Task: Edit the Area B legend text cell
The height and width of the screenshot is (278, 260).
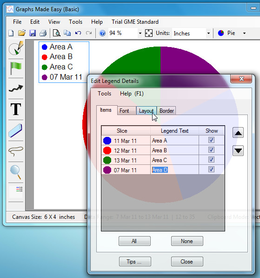Action: [x=174, y=150]
